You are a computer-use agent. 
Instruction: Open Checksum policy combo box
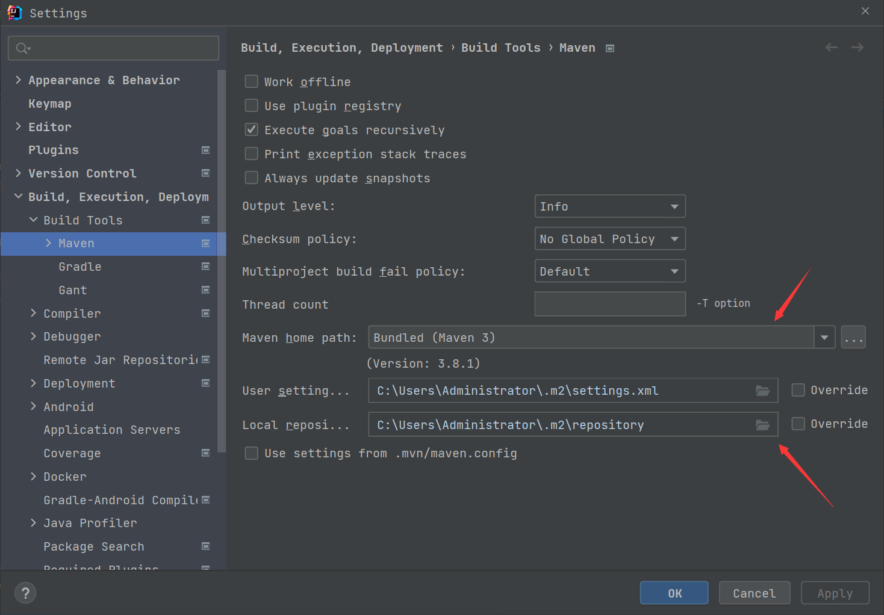tap(609, 239)
